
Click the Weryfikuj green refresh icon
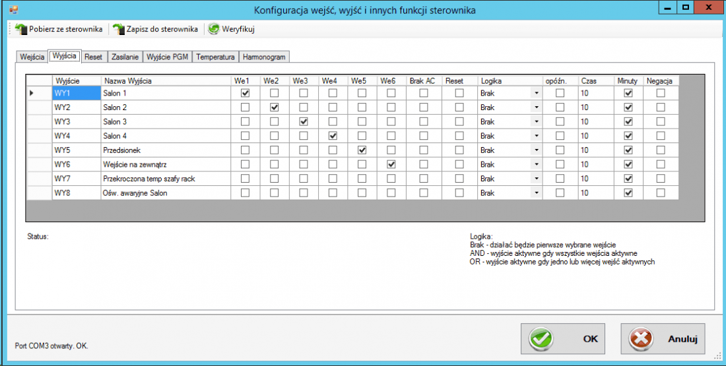(x=214, y=29)
